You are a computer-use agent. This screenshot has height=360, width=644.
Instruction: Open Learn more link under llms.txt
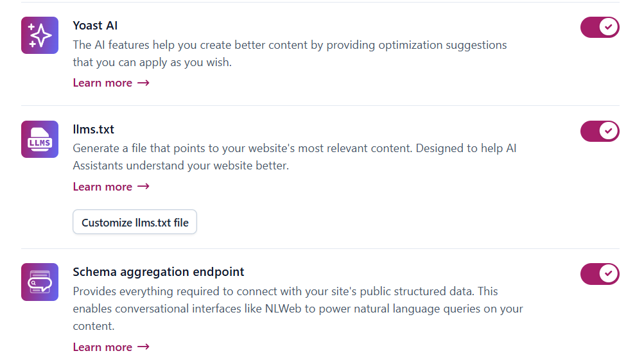pos(103,187)
